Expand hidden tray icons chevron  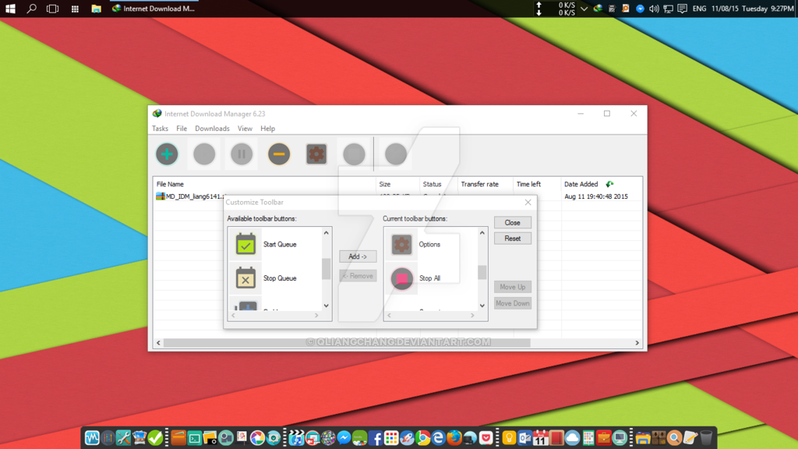pos(584,9)
